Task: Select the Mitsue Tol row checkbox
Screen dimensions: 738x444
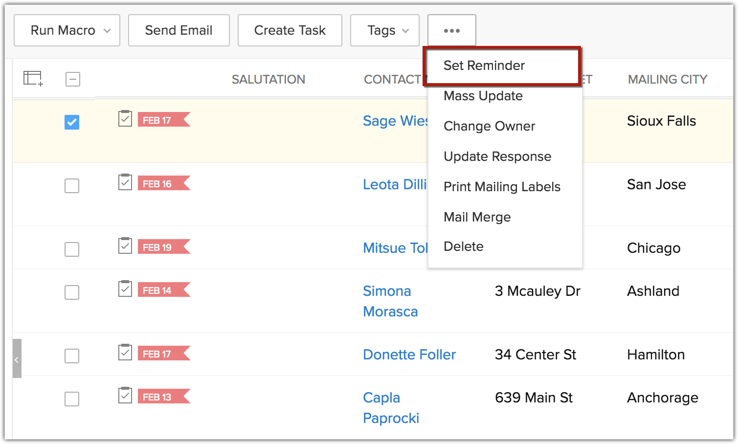Action: [x=72, y=249]
